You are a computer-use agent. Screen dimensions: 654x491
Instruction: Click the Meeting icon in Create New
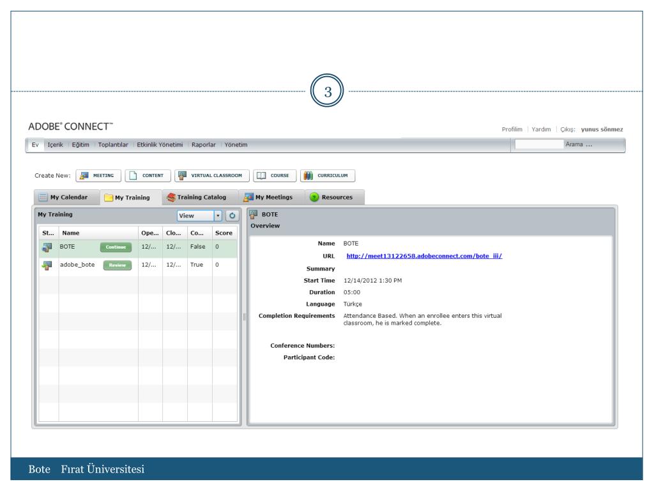click(x=84, y=176)
